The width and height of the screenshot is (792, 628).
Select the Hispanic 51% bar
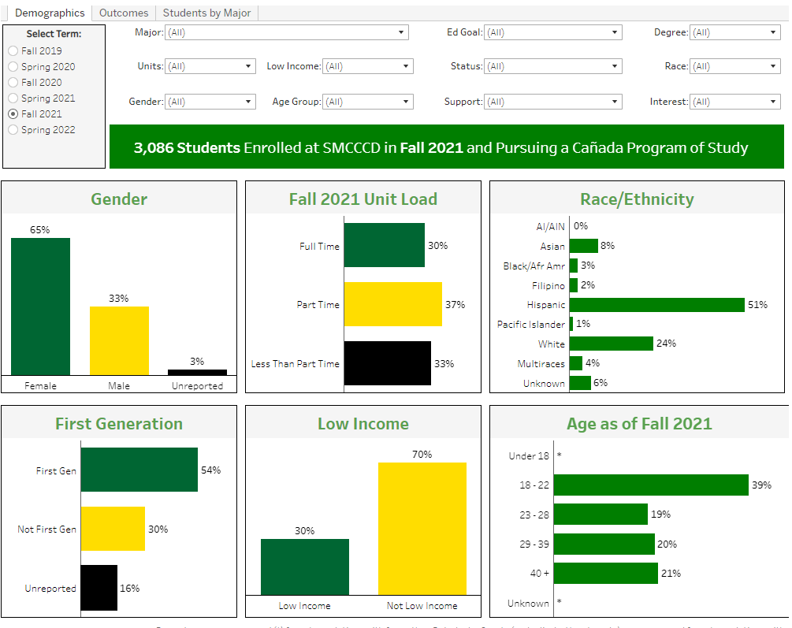[657, 305]
